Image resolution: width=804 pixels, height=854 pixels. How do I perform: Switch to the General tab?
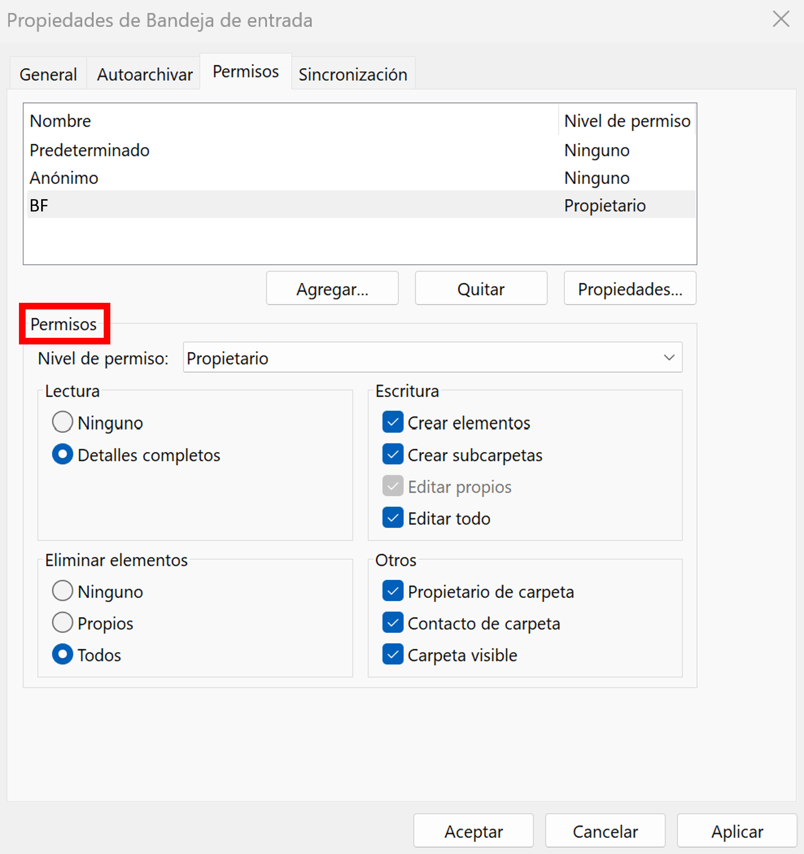pos(48,74)
